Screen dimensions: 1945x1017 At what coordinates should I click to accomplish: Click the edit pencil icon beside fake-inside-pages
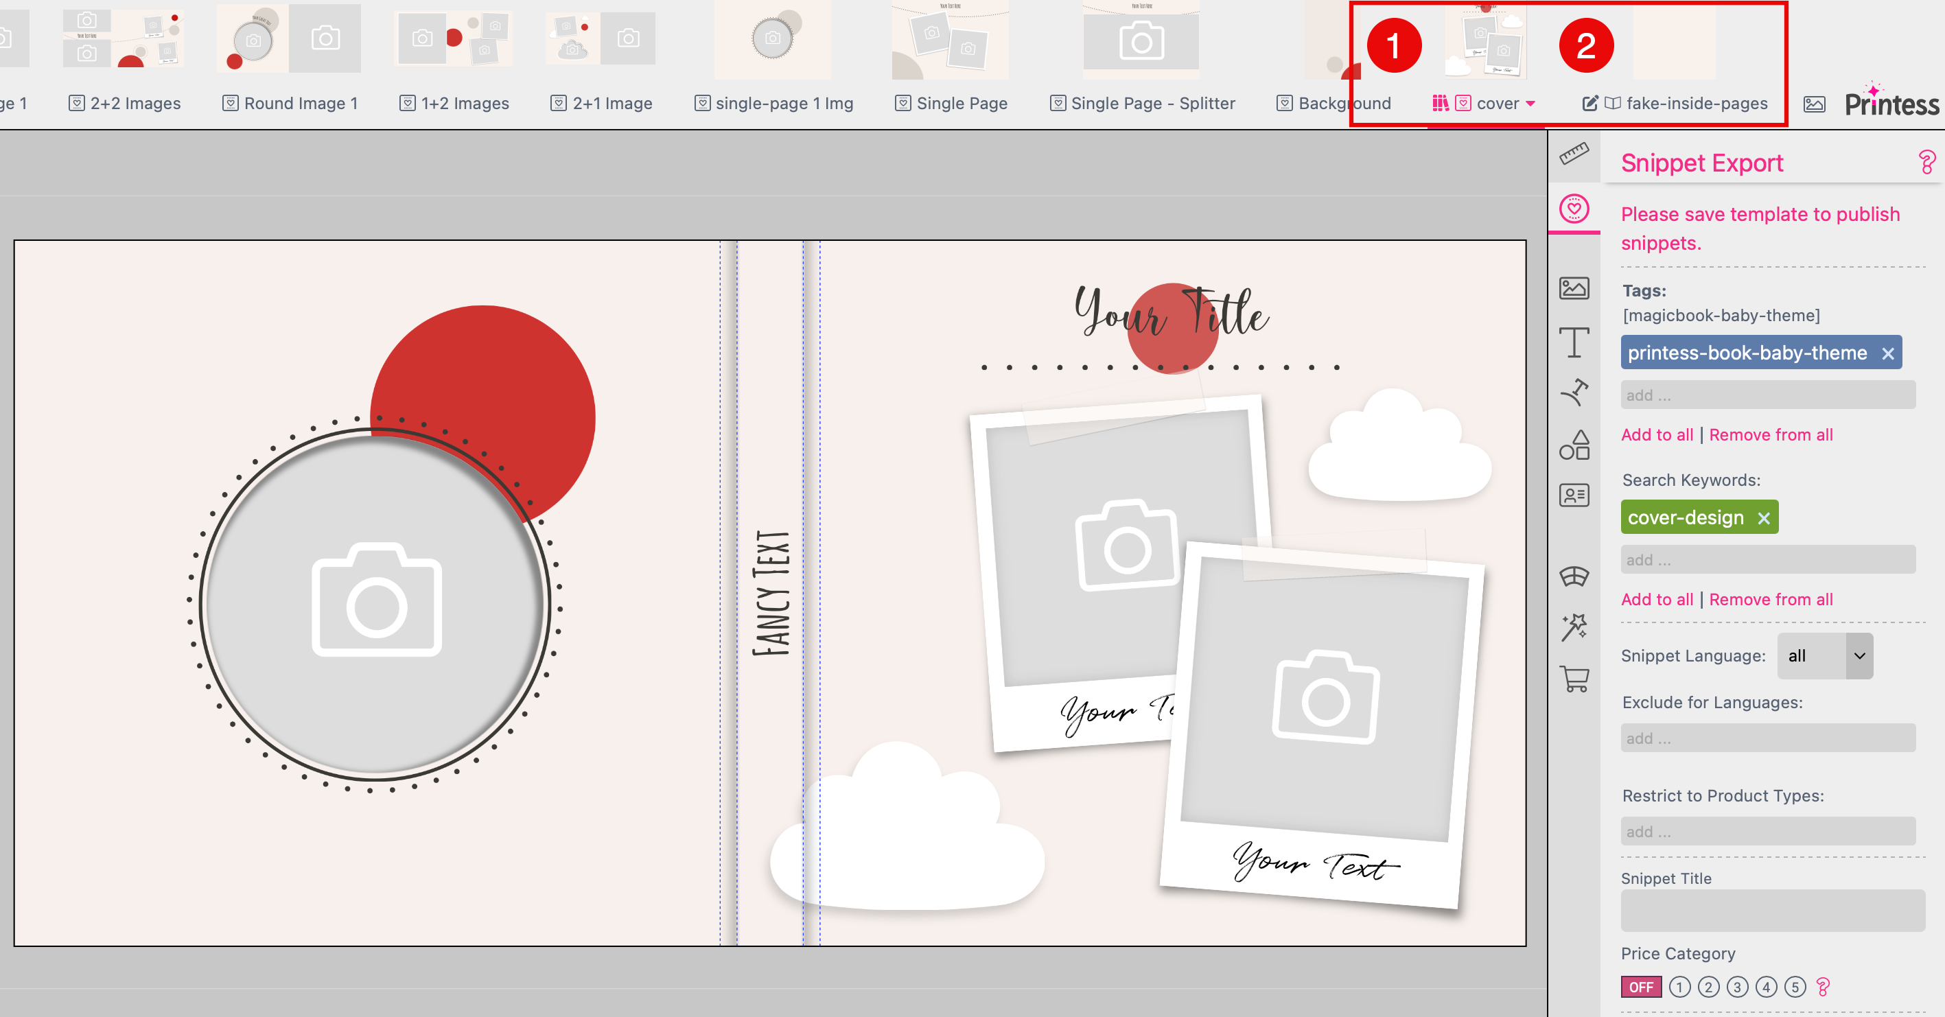click(1590, 104)
